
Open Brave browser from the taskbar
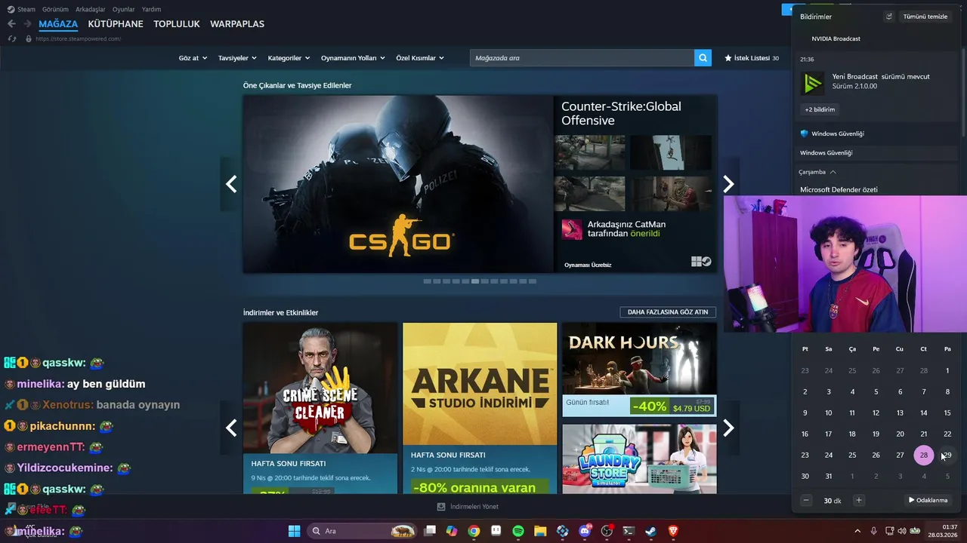coord(673,531)
